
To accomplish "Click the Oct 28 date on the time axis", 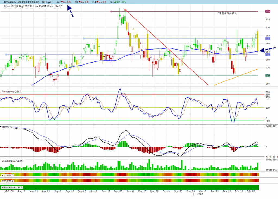I will (117, 191).
